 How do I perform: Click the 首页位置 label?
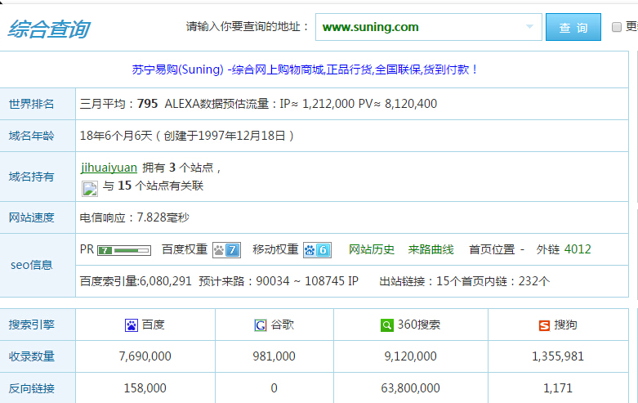click(492, 249)
